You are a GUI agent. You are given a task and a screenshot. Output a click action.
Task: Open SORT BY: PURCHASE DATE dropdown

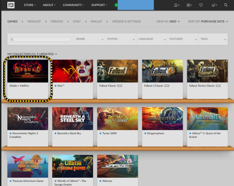[x=208, y=21]
